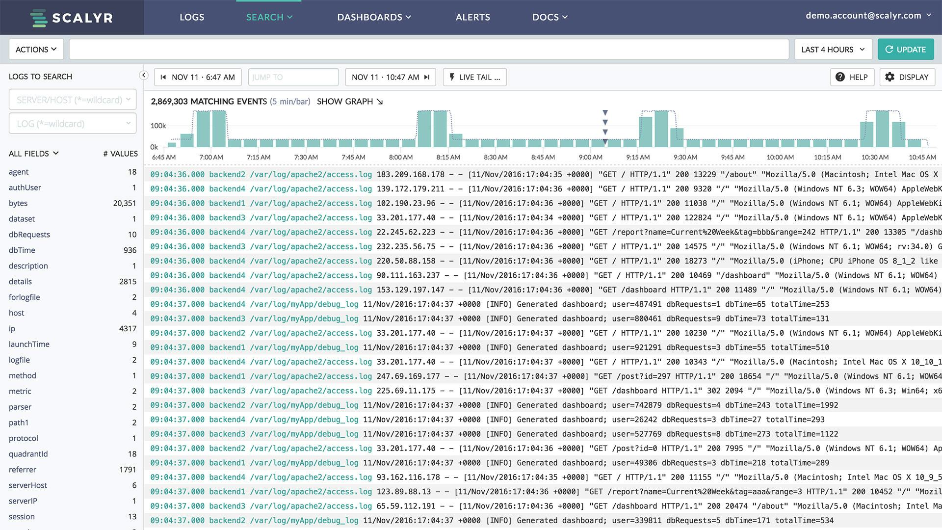Open the Actions dropdown
Viewport: 942px width, 530px height.
(x=36, y=50)
